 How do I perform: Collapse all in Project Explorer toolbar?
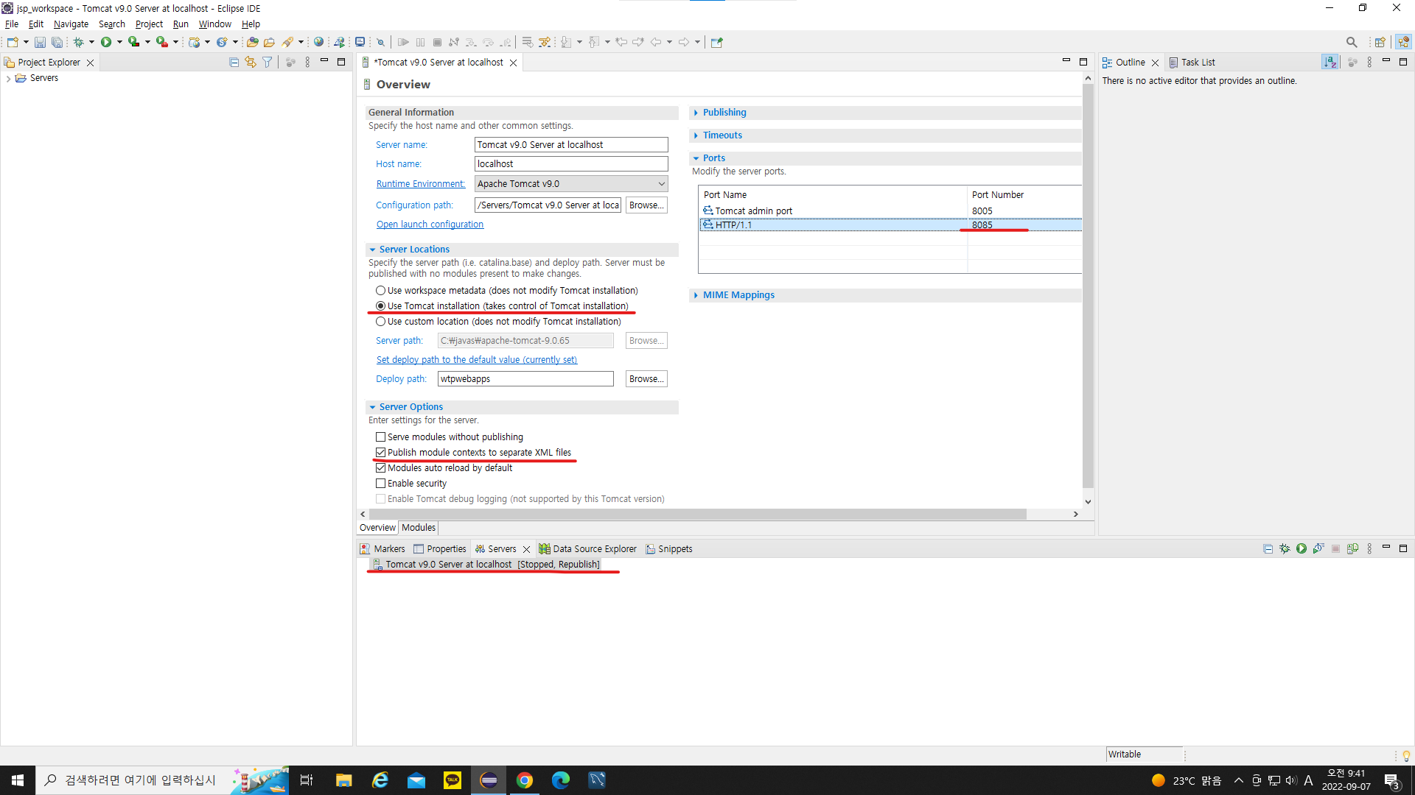click(x=234, y=63)
